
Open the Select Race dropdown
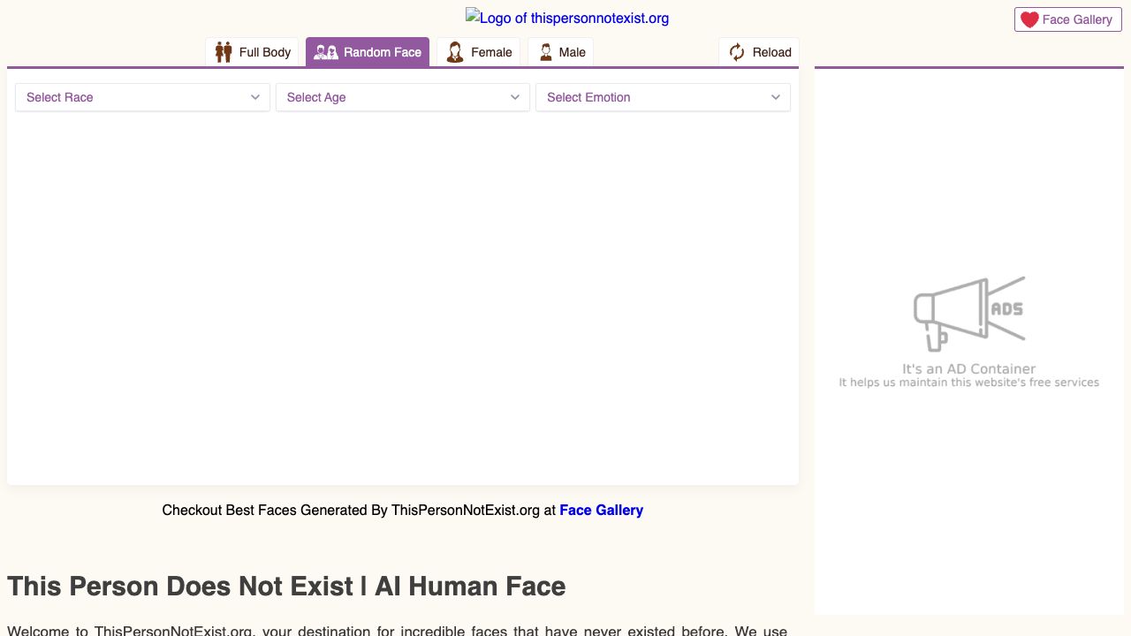[x=142, y=97]
